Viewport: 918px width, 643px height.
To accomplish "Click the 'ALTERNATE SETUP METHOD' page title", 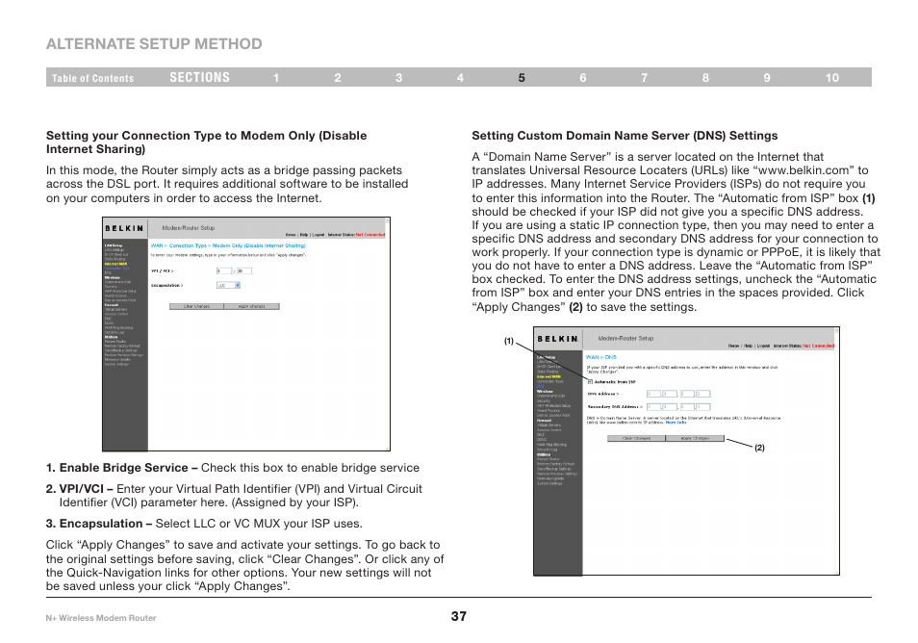I will click(155, 44).
